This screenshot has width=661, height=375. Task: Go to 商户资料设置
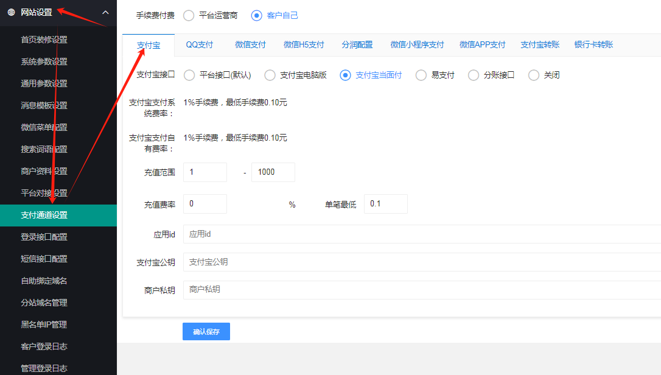click(x=44, y=171)
